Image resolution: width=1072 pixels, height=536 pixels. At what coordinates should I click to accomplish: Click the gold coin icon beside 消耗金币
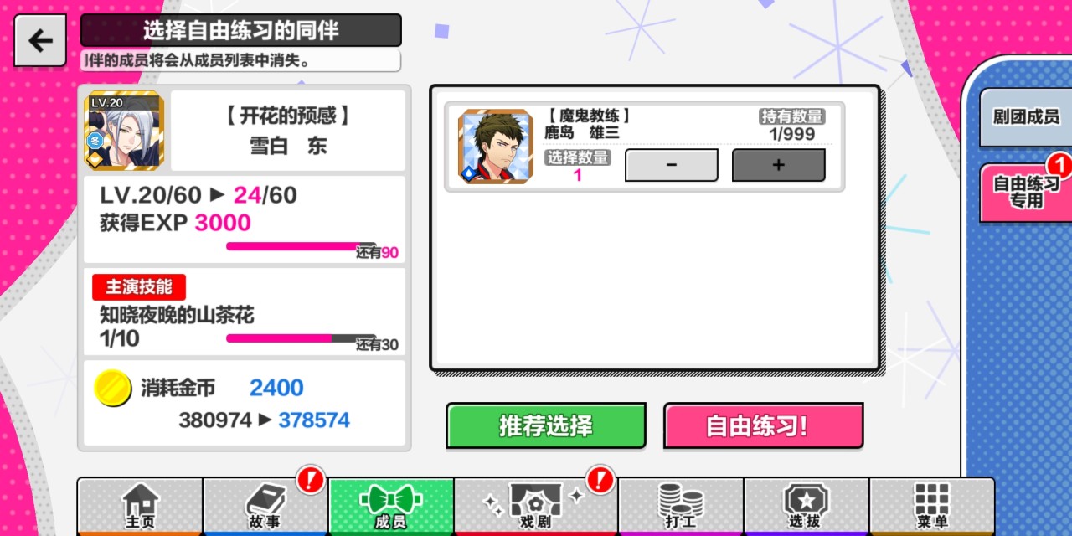click(x=112, y=389)
